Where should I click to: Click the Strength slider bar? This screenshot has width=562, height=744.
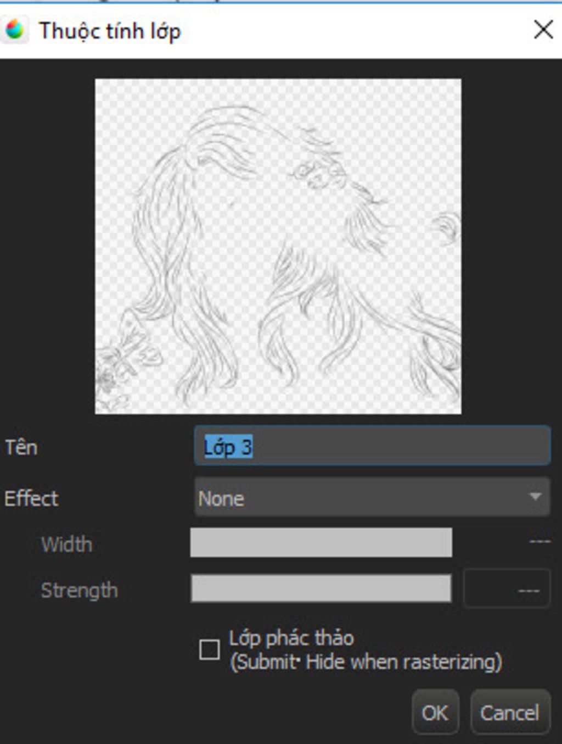tap(321, 589)
